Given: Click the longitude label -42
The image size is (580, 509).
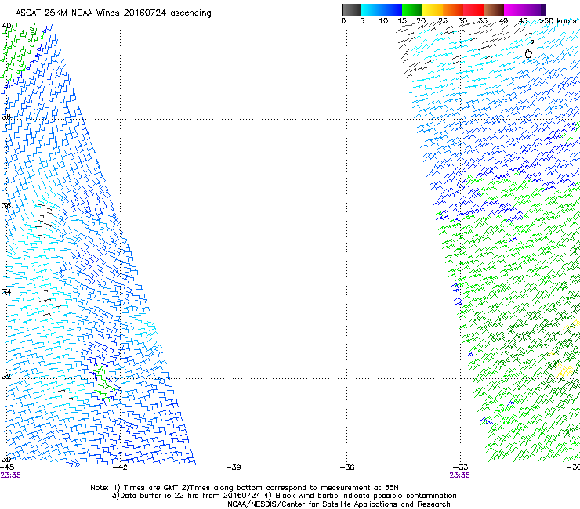Looking at the screenshot, I should coord(120,467).
